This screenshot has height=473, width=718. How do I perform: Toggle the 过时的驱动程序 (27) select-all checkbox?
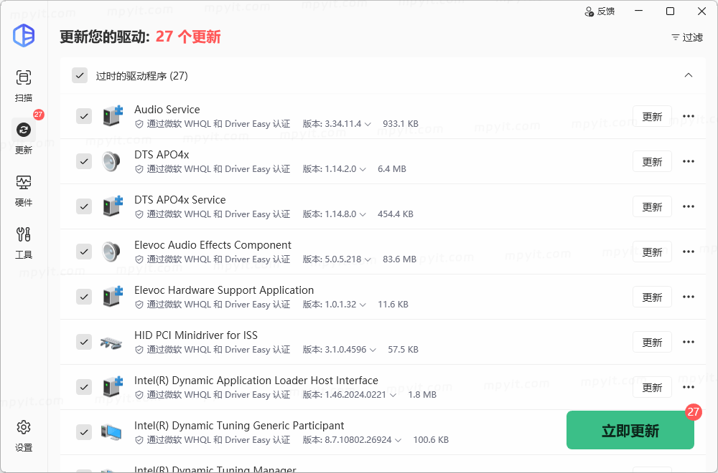click(x=80, y=76)
